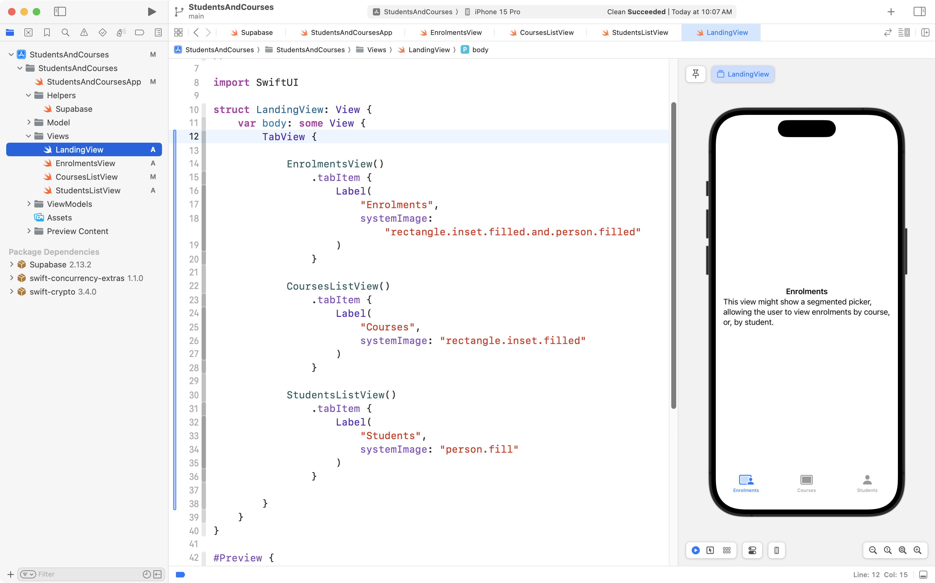Click the LandingView preview selector button
The image size is (935, 583).
(x=743, y=74)
